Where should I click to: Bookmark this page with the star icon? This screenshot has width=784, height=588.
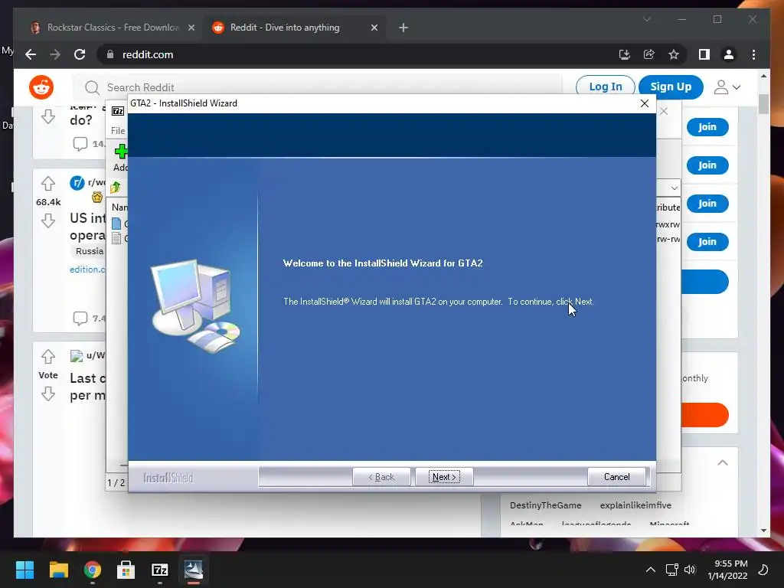click(x=674, y=54)
